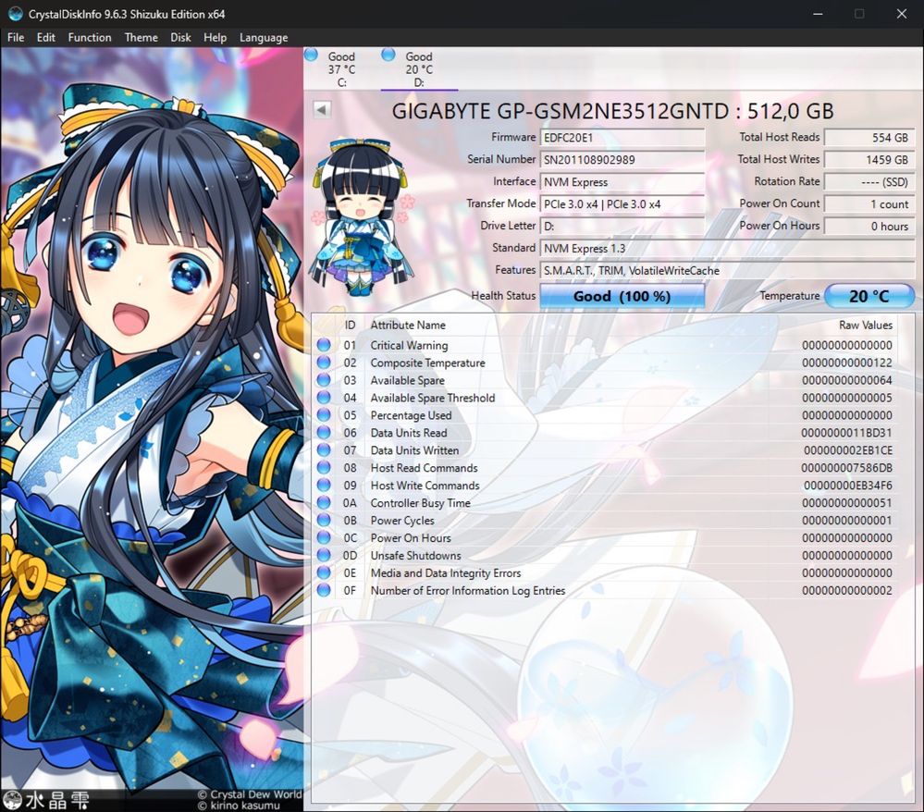Image resolution: width=924 pixels, height=812 pixels.
Task: Open the Function menu
Action: point(90,37)
